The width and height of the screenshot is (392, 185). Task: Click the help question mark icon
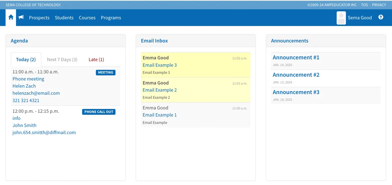point(381,17)
